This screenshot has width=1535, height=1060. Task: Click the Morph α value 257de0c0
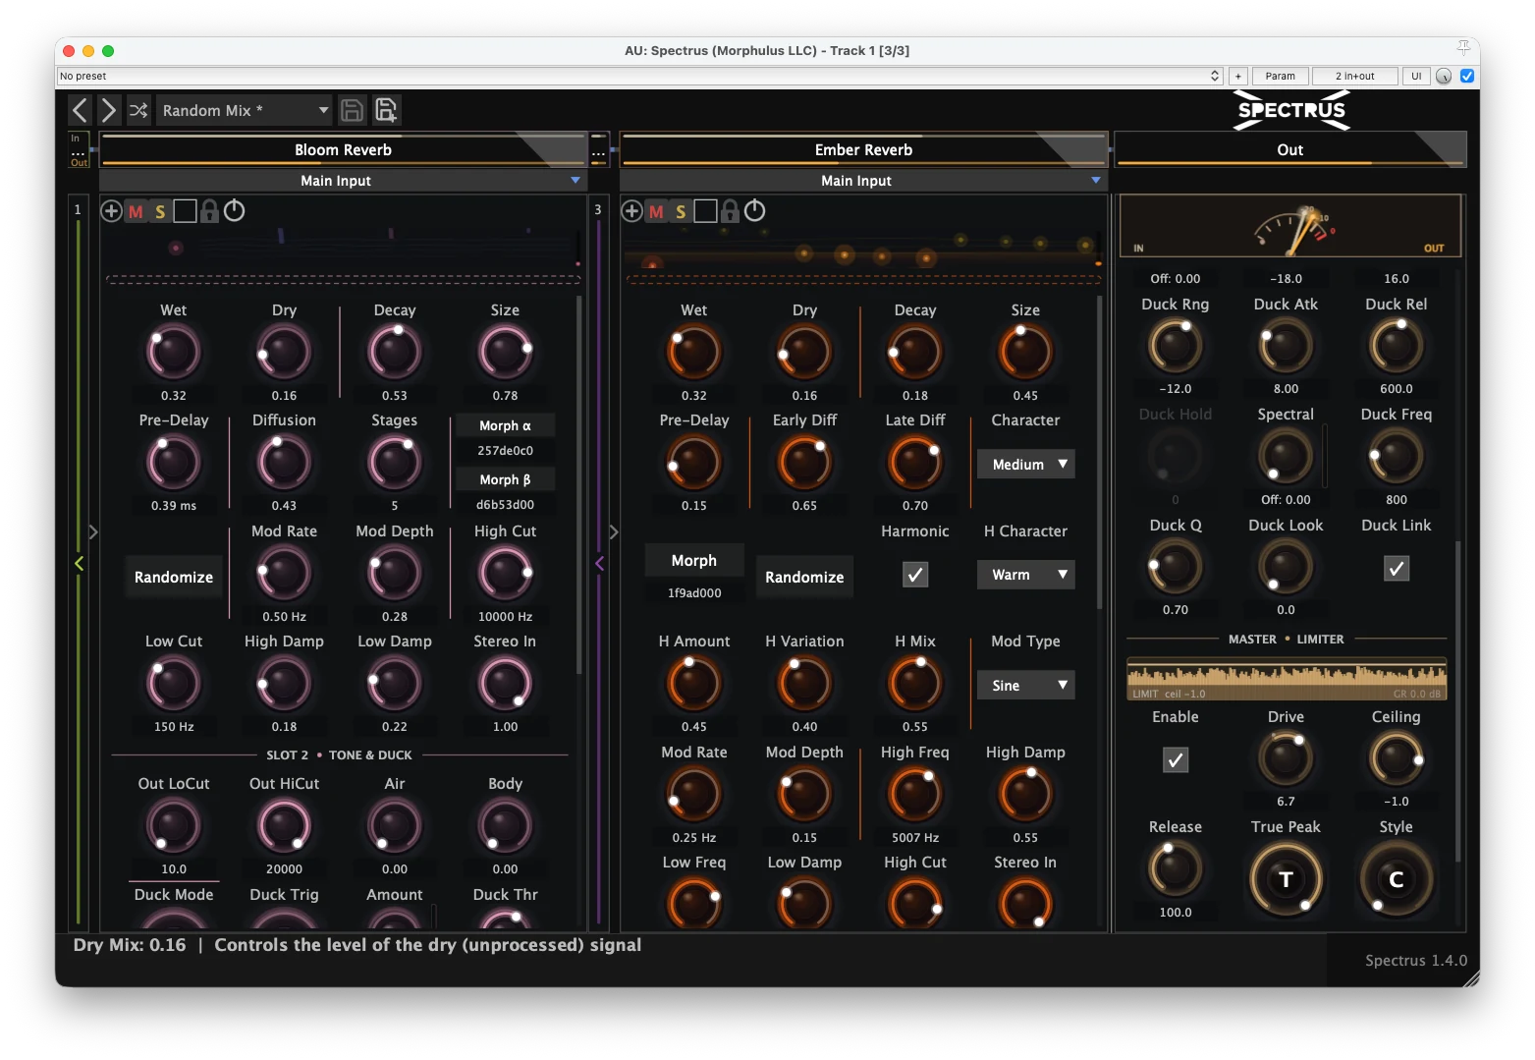pyautogui.click(x=505, y=451)
